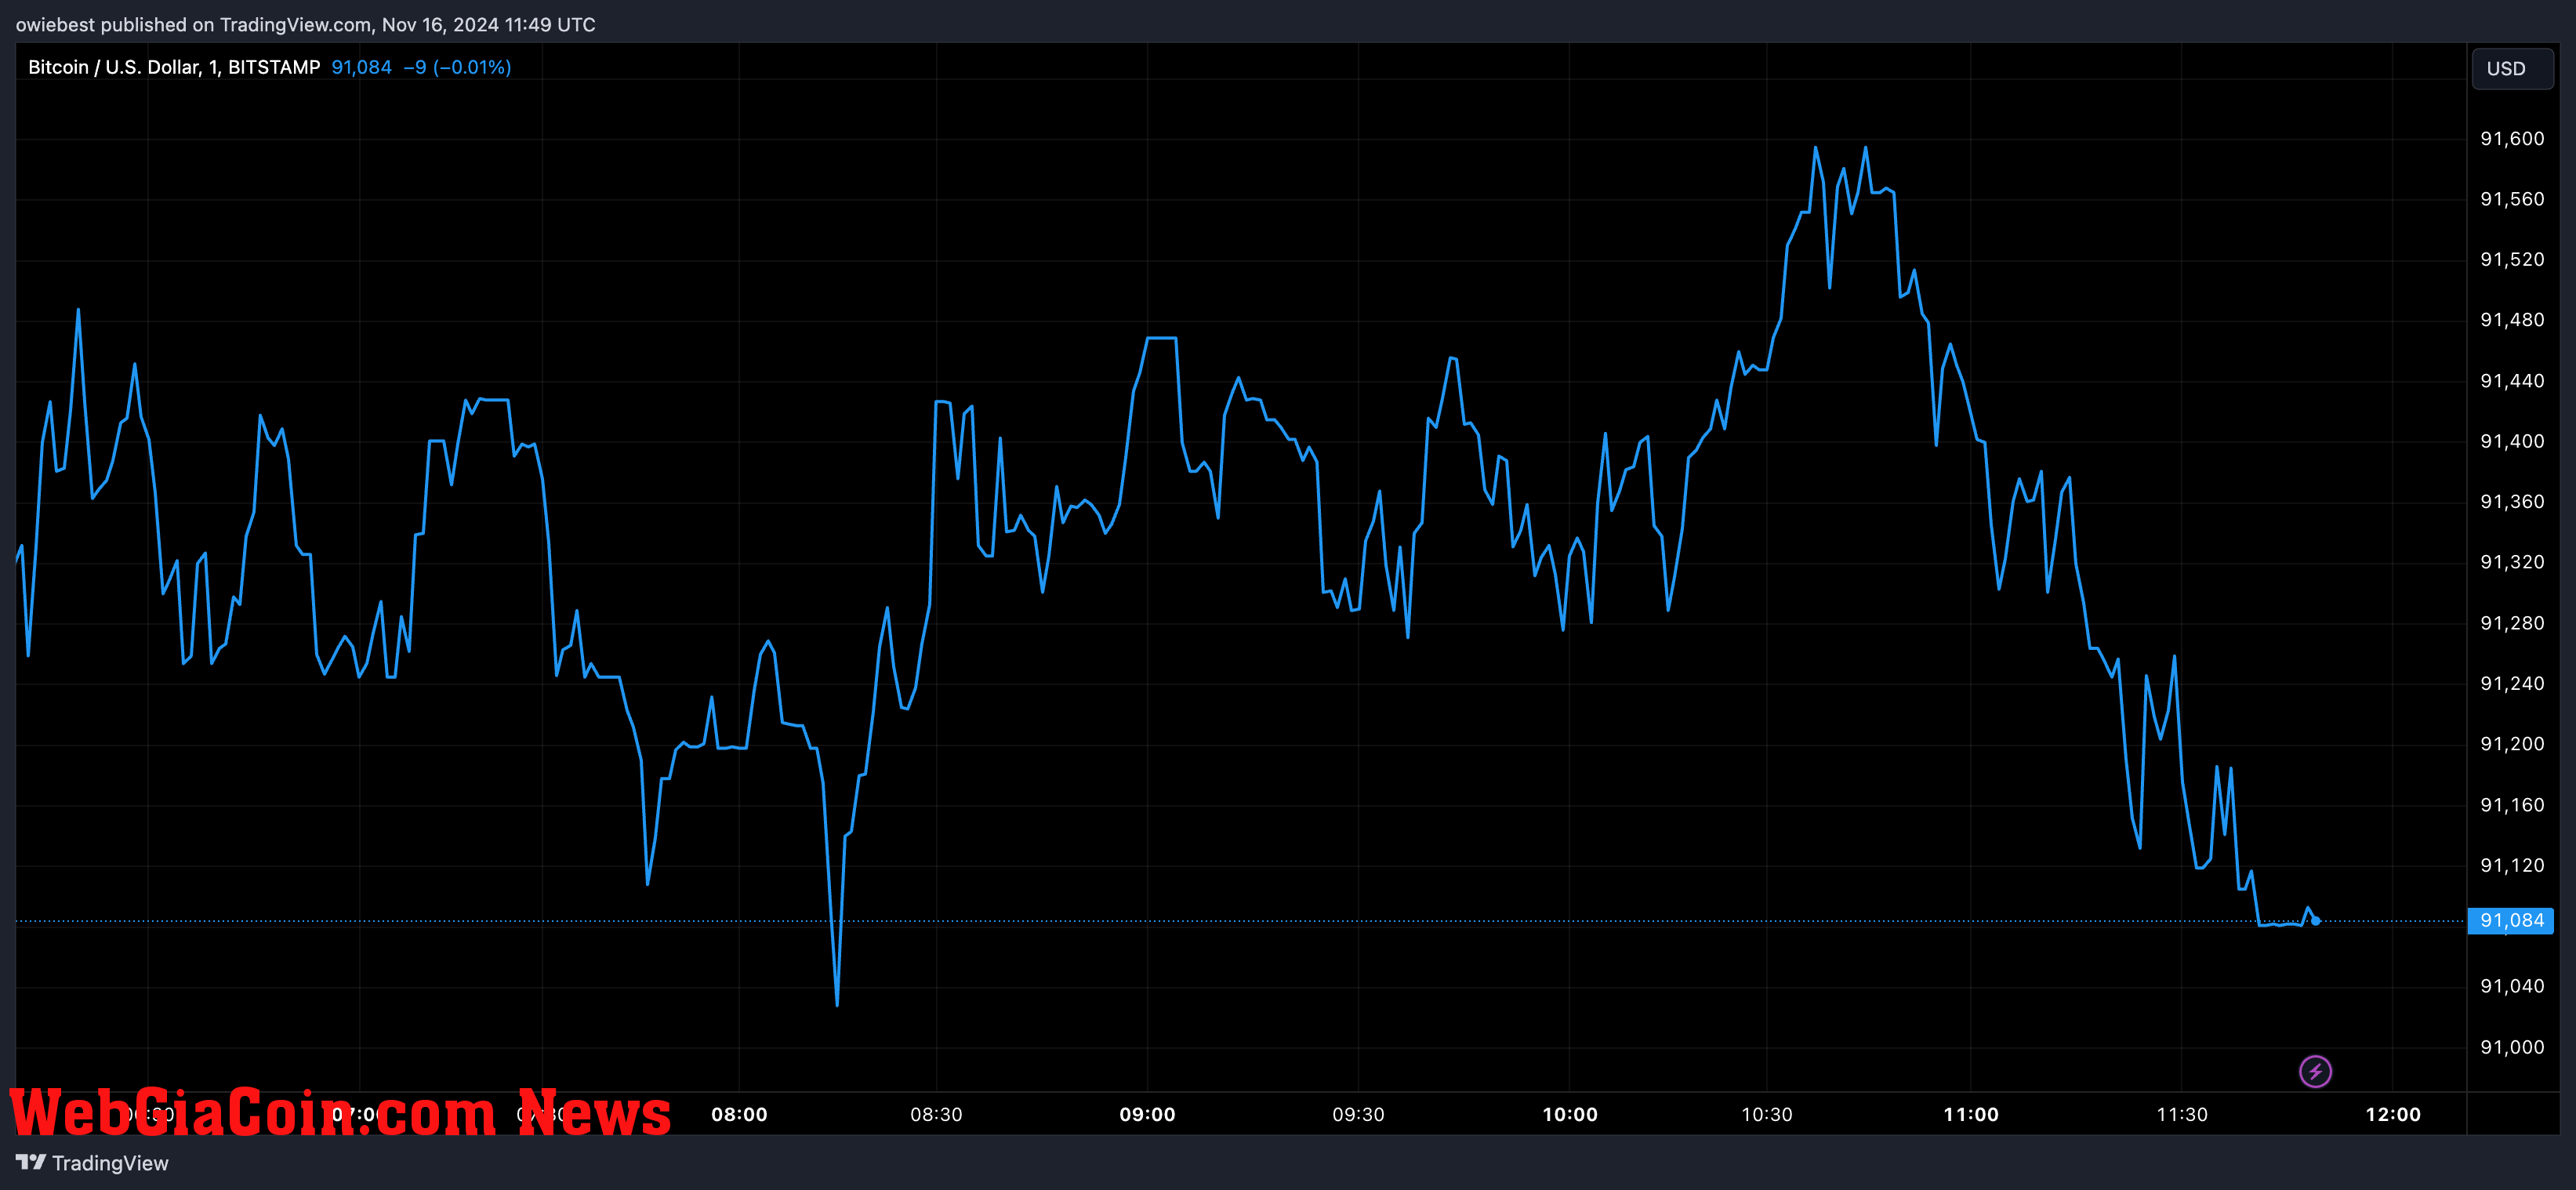This screenshot has width=2576, height=1190.
Task: Click the purple lightning bolt icon
Action: [x=2315, y=1071]
